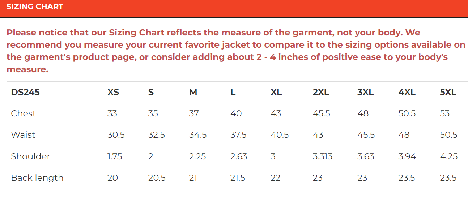Click the 5XL back length value 23.5
Screen dimensions: 468x202
tap(448, 178)
